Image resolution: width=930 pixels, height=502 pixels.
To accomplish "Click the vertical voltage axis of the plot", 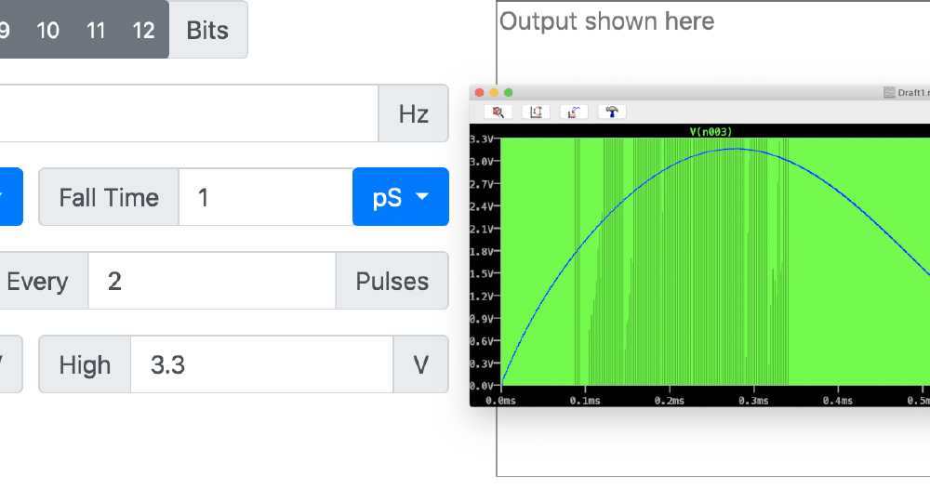I will [x=484, y=260].
